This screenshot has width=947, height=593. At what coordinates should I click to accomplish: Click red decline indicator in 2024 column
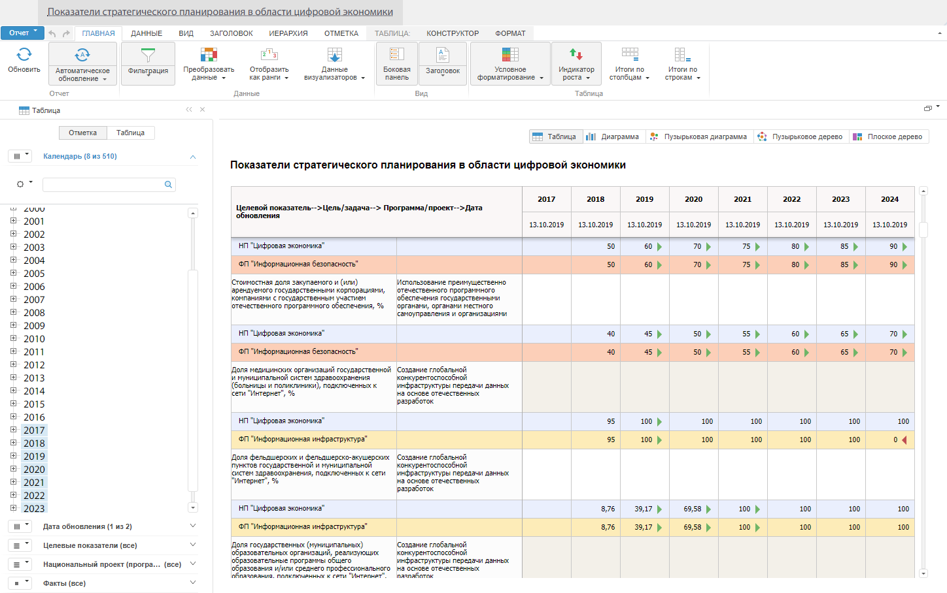tap(904, 440)
